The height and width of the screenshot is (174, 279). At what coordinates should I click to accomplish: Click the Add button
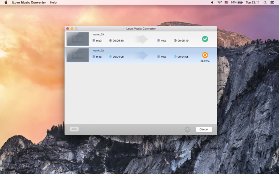pyautogui.click(x=74, y=129)
